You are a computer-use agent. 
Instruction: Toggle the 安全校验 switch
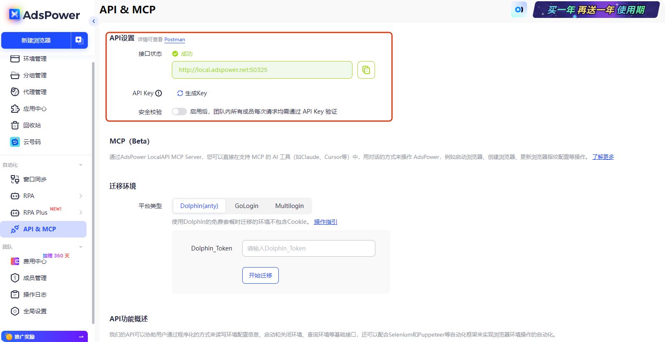tap(179, 112)
